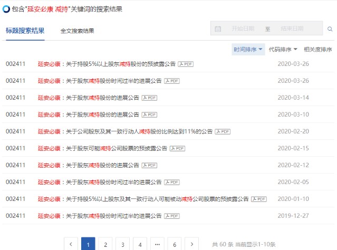Open 2020-03-14 关于股东减持股份的进展公告
The width and height of the screenshot is (337, 250).
click(89, 98)
